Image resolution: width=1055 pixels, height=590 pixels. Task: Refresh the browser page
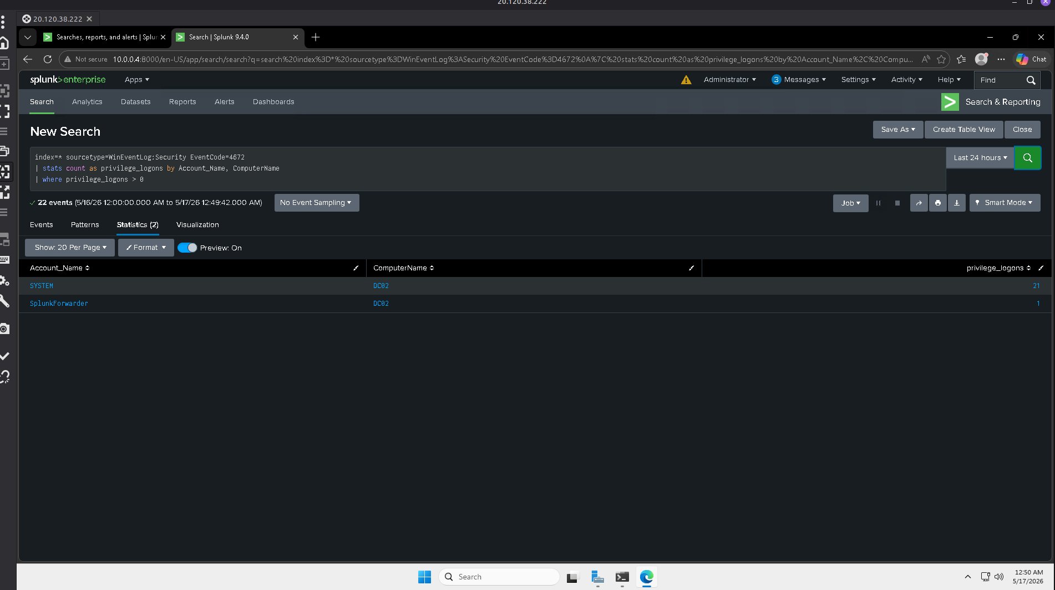[48, 59]
